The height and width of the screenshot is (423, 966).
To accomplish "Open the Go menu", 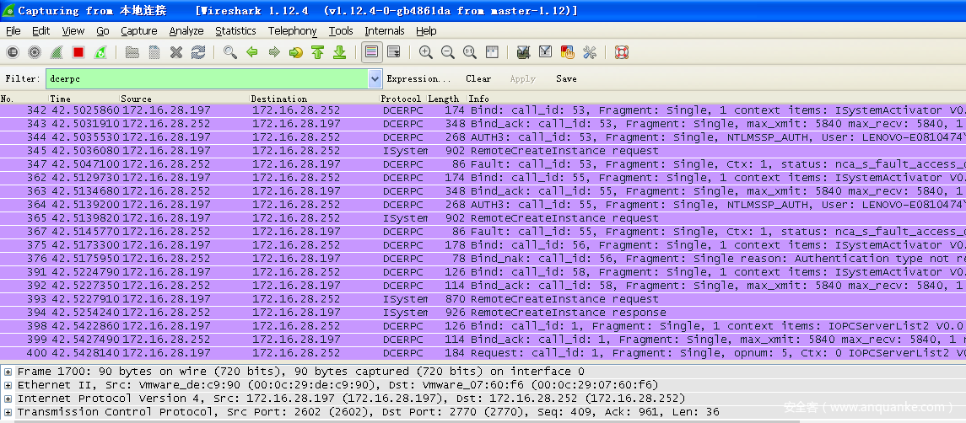I will (x=102, y=31).
